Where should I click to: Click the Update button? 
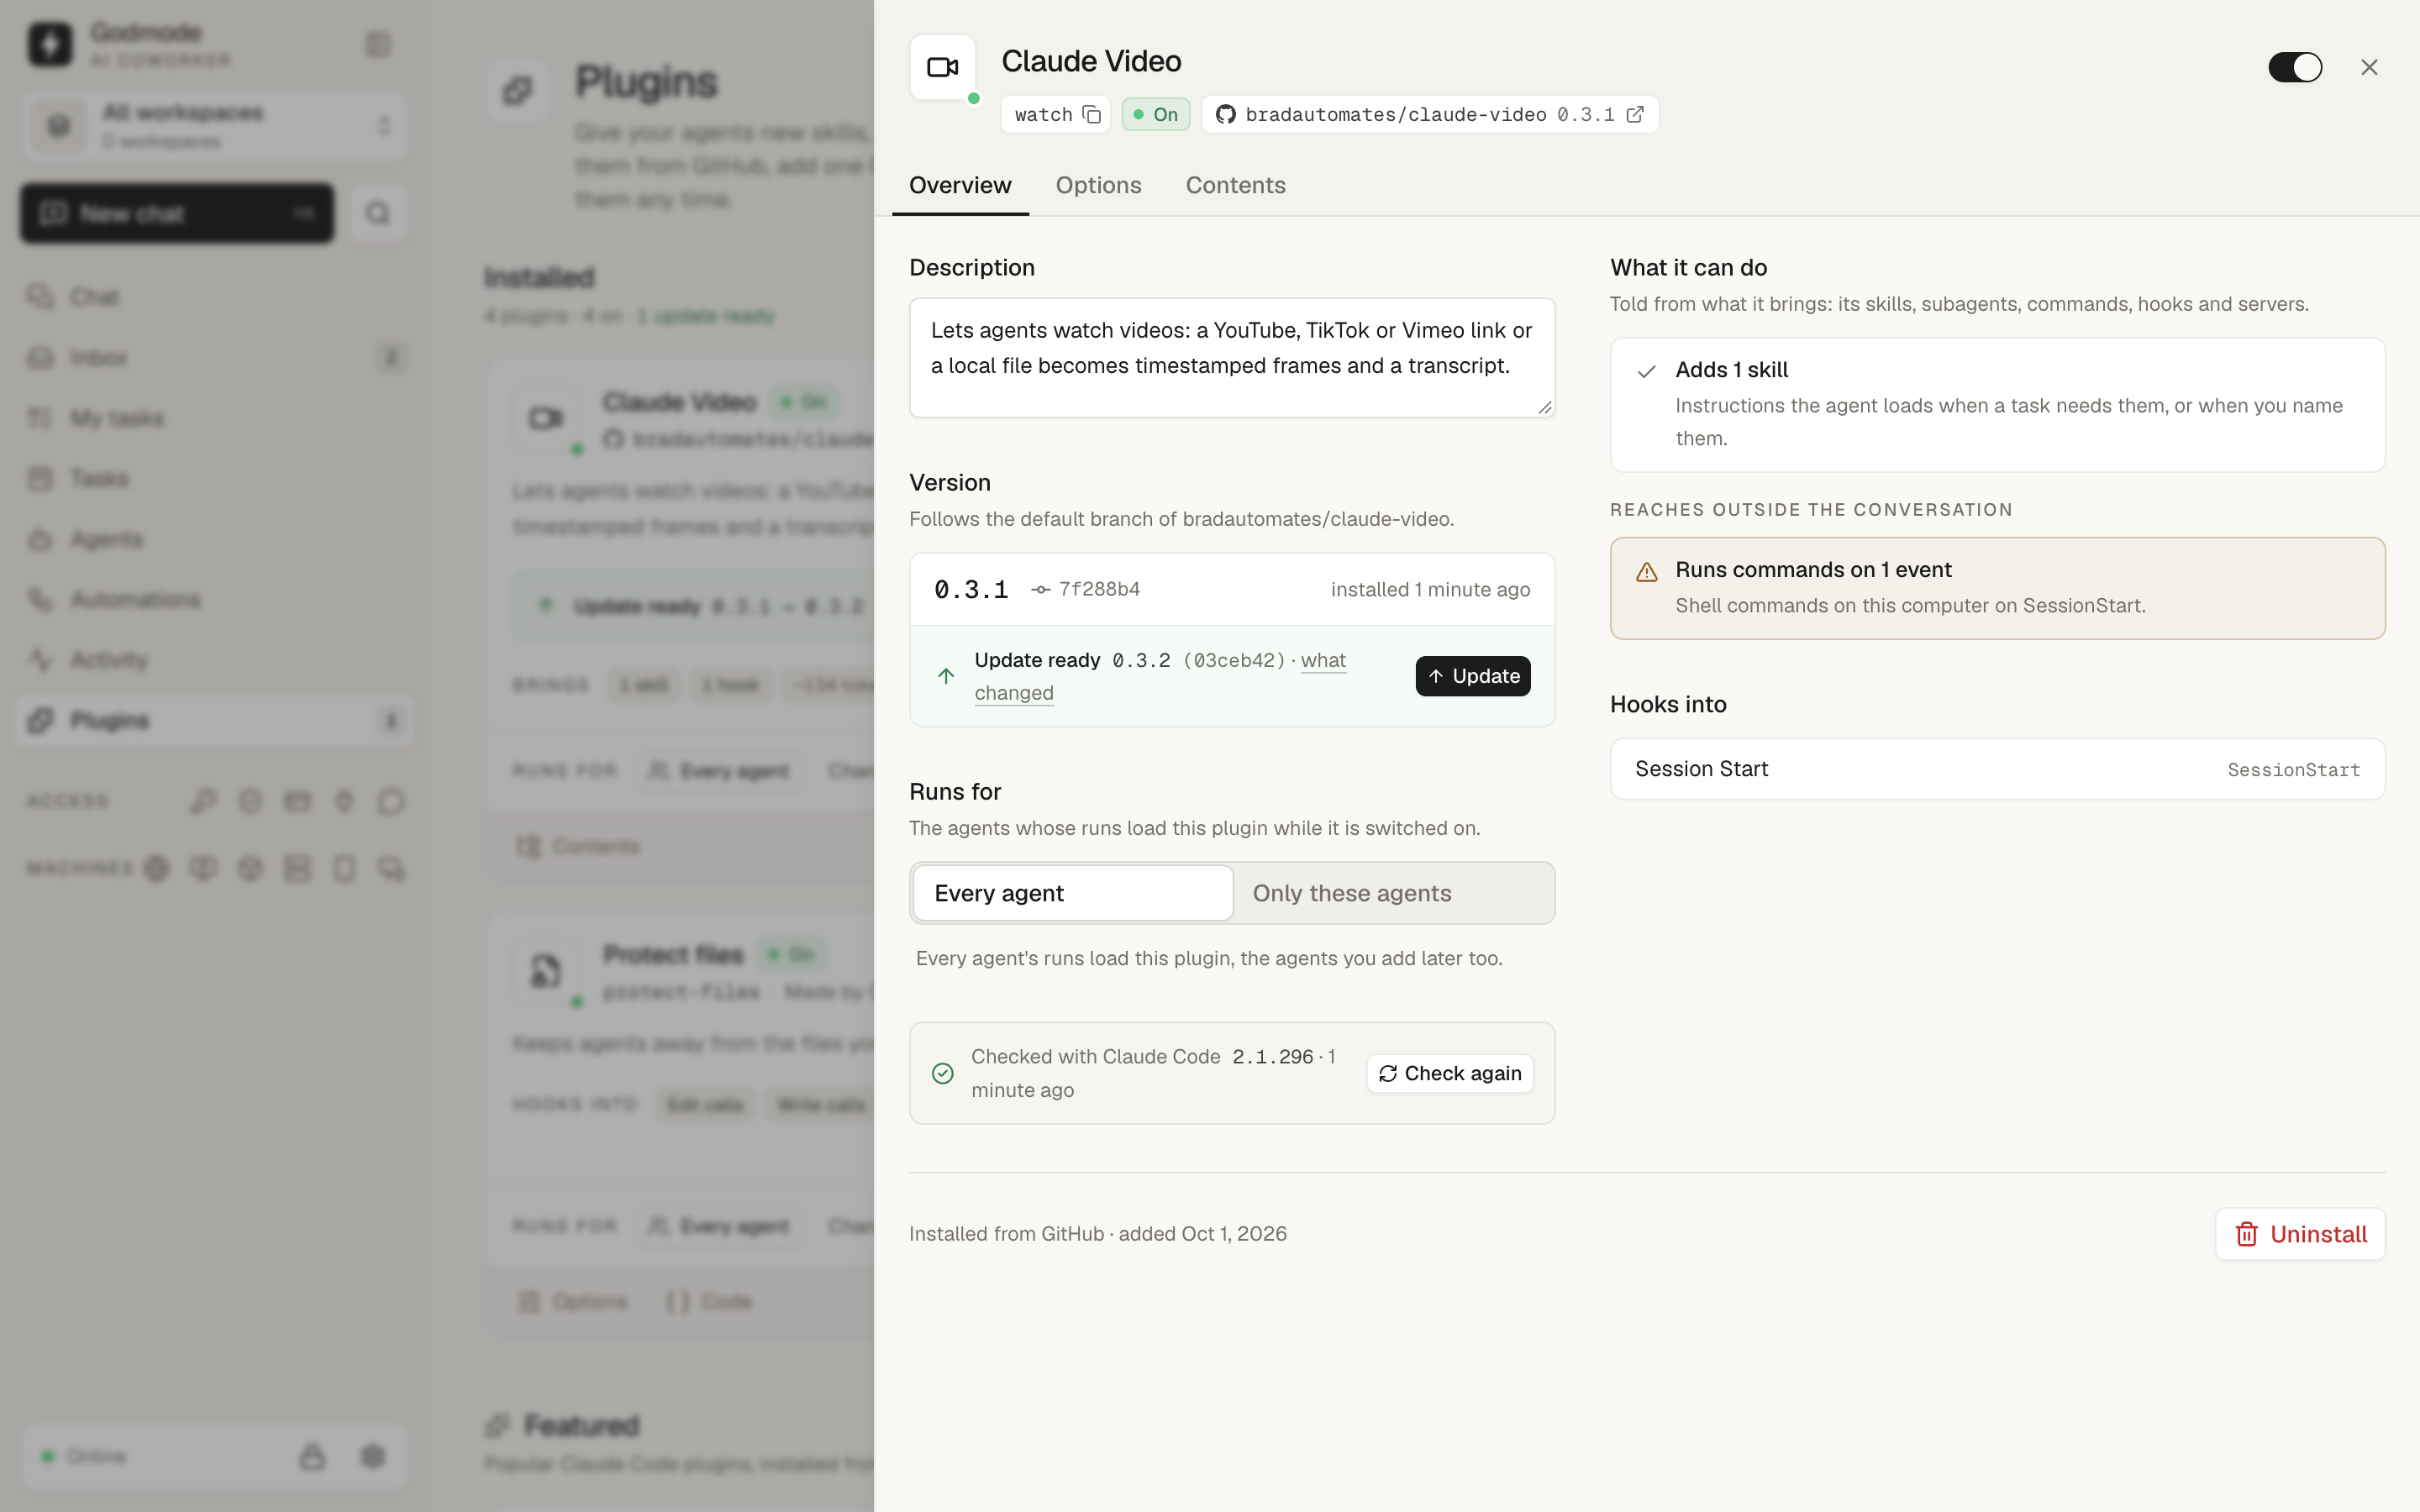tap(1472, 676)
